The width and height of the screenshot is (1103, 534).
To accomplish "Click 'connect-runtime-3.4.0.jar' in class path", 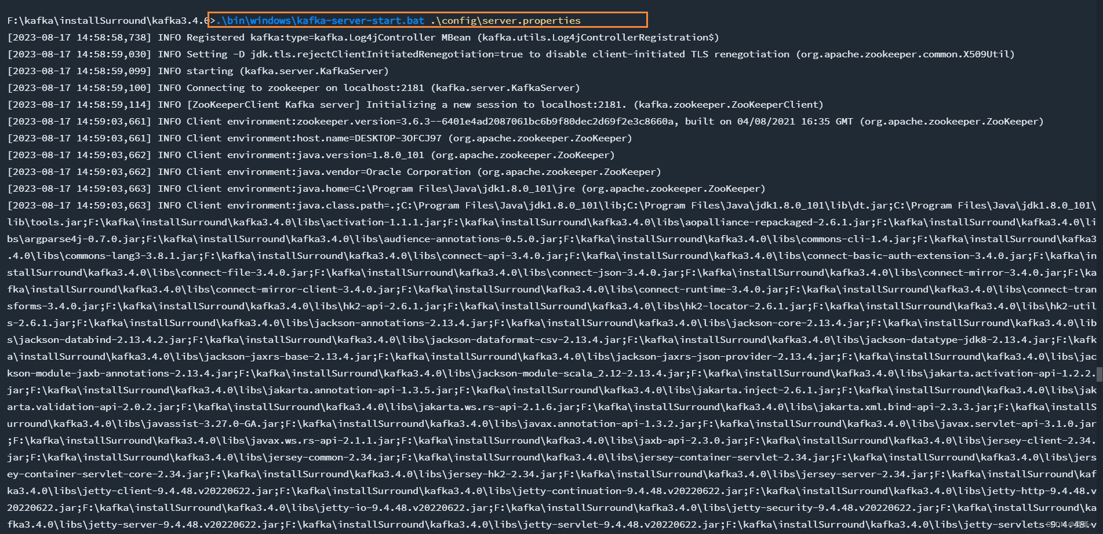I will (x=711, y=290).
